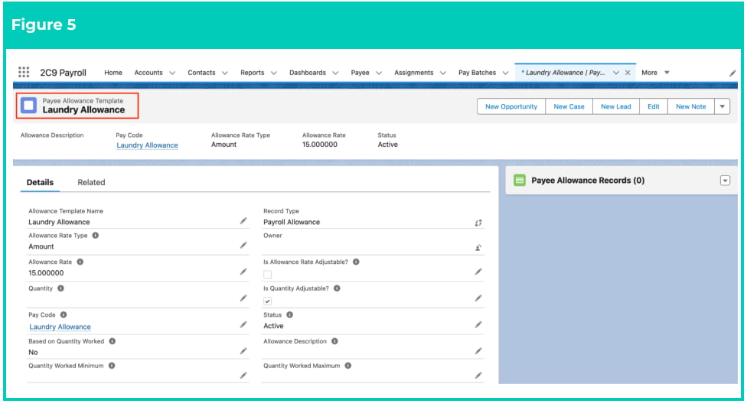The width and height of the screenshot is (747, 404).
Task: Open Laundry Allowance Pay Code link in header
Action: pyautogui.click(x=147, y=145)
